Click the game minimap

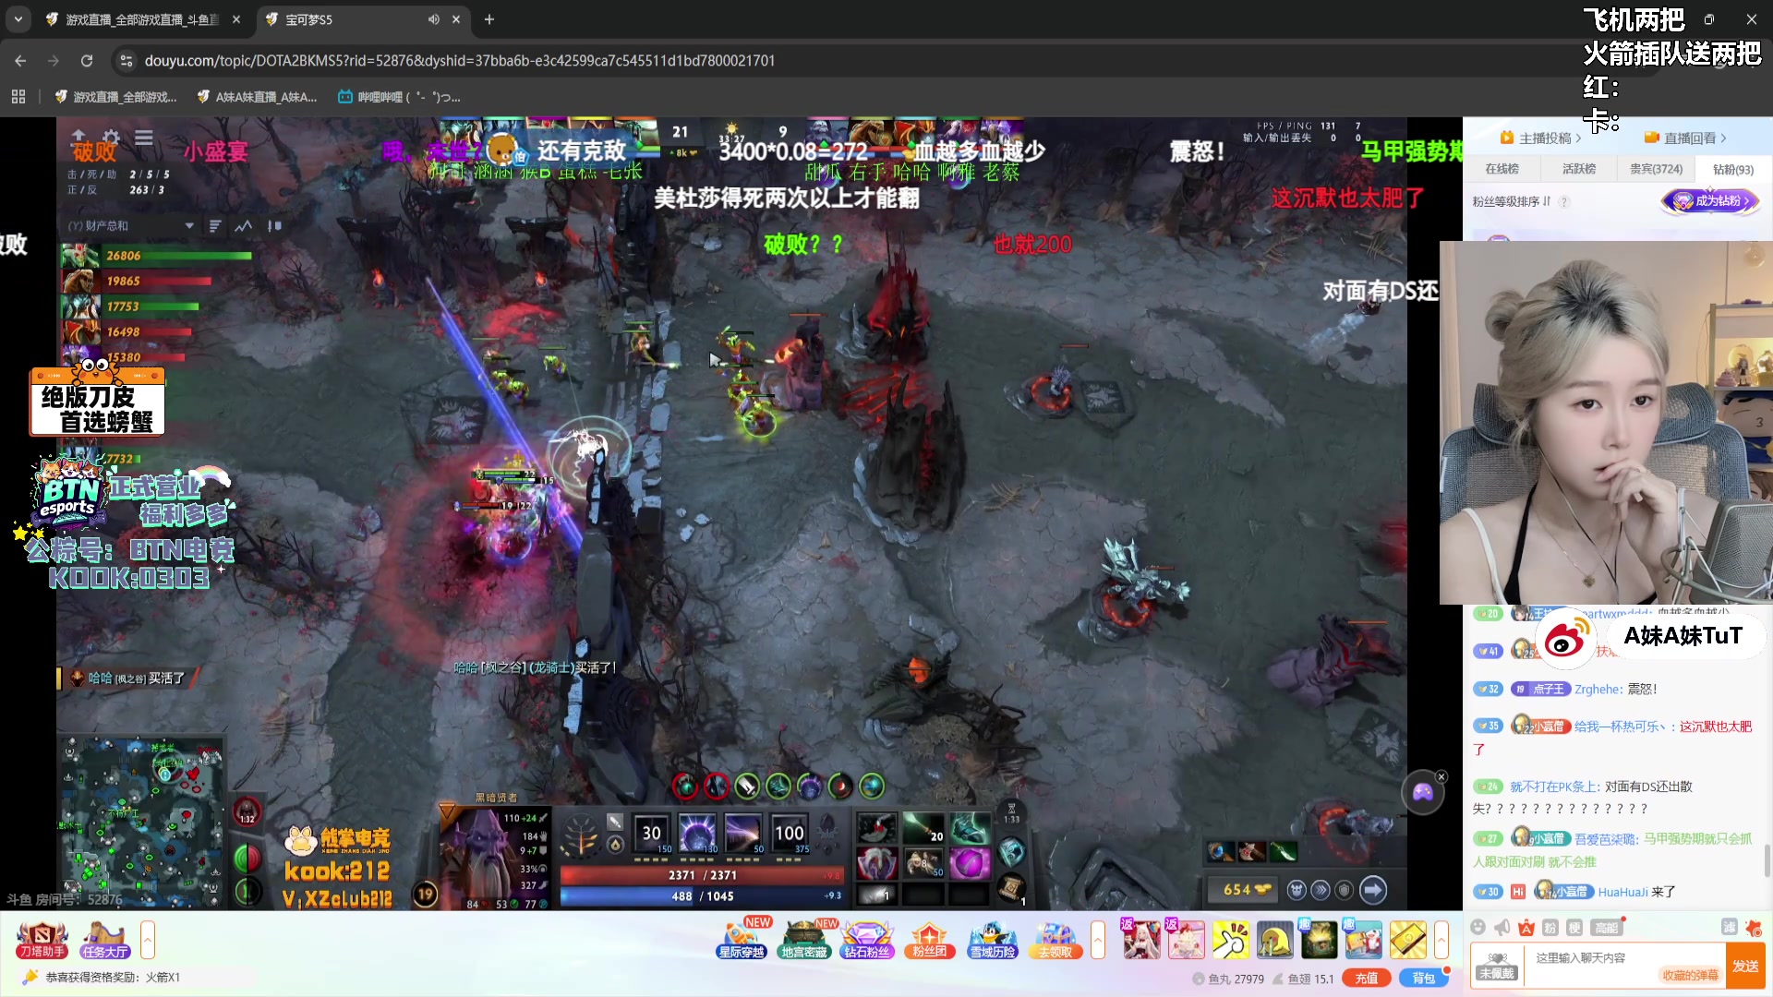(140, 822)
